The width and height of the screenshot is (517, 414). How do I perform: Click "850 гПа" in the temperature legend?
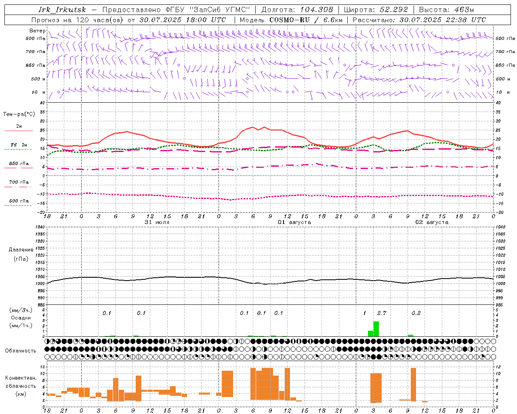[19, 164]
